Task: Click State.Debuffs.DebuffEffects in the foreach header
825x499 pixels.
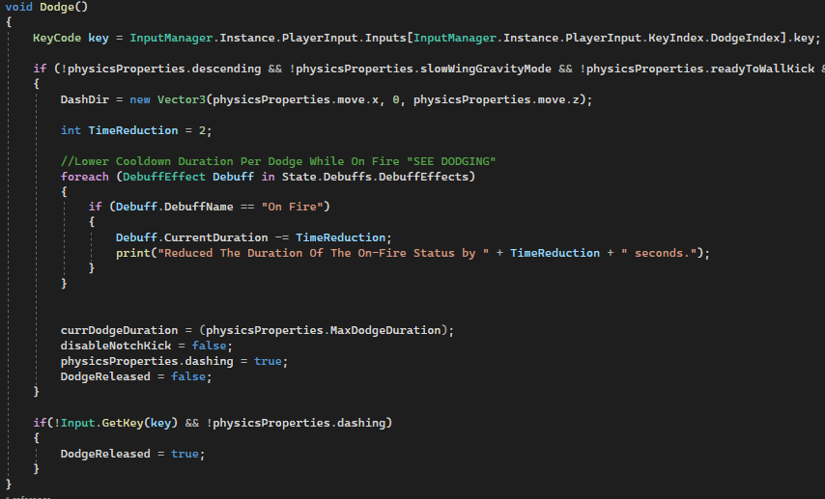Action: [x=375, y=177]
